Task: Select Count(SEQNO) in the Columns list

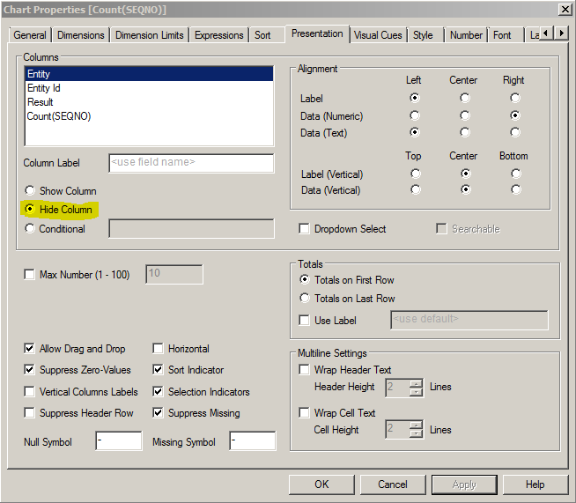Action: pyautogui.click(x=149, y=116)
